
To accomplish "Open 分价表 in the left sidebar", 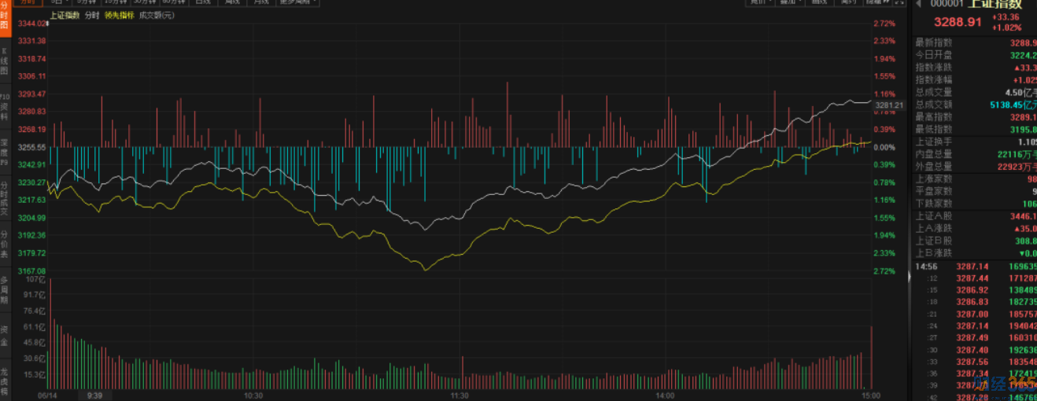I will [x=5, y=244].
